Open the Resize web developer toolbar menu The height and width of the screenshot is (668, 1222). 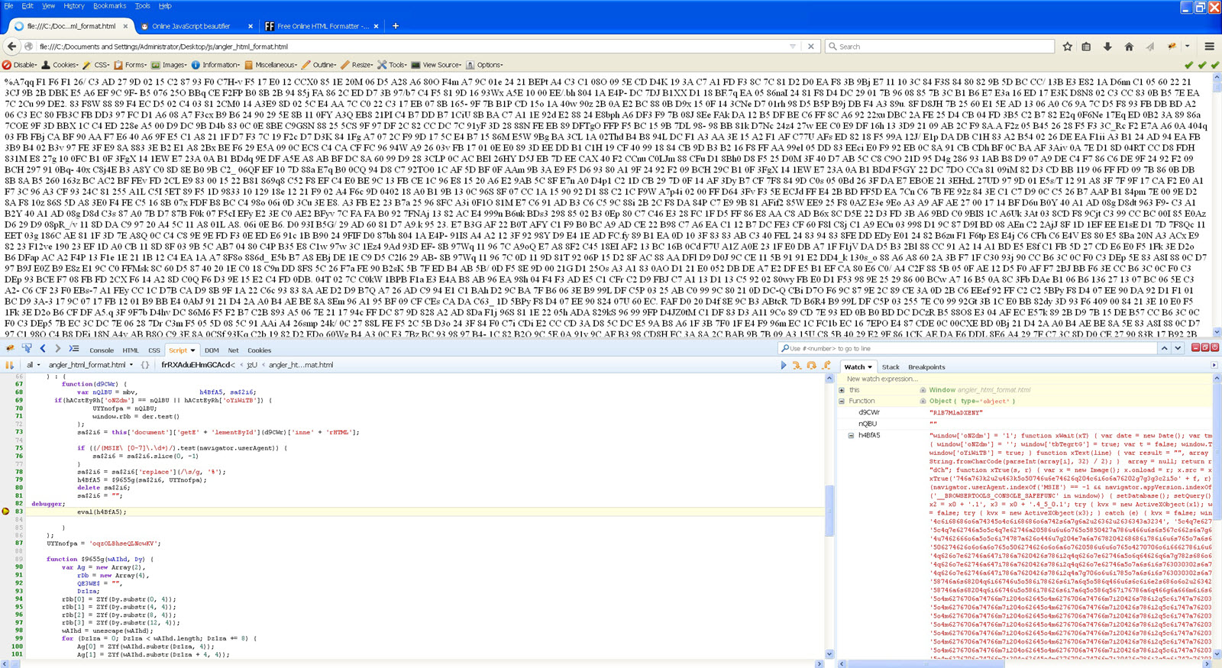pyautogui.click(x=357, y=65)
